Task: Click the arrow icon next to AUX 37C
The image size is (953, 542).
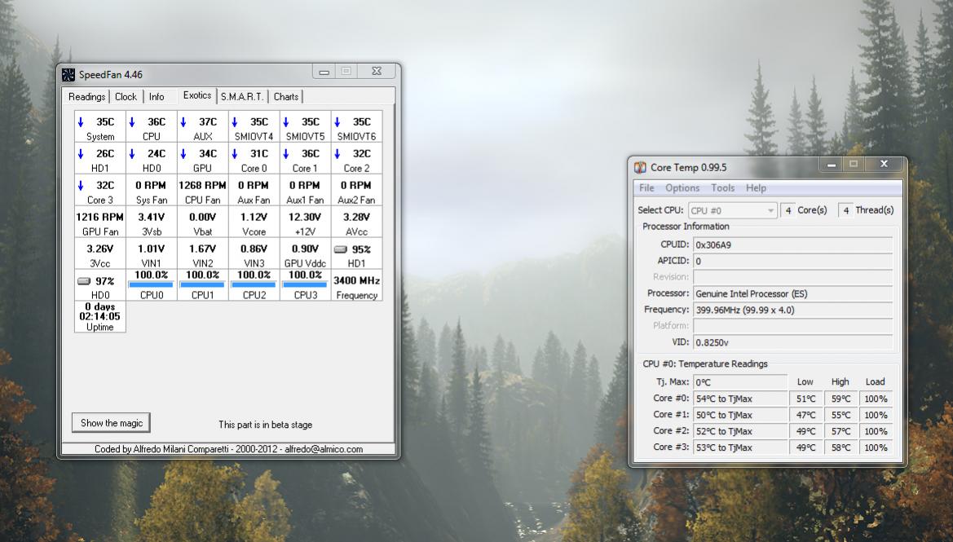Action: (183, 122)
